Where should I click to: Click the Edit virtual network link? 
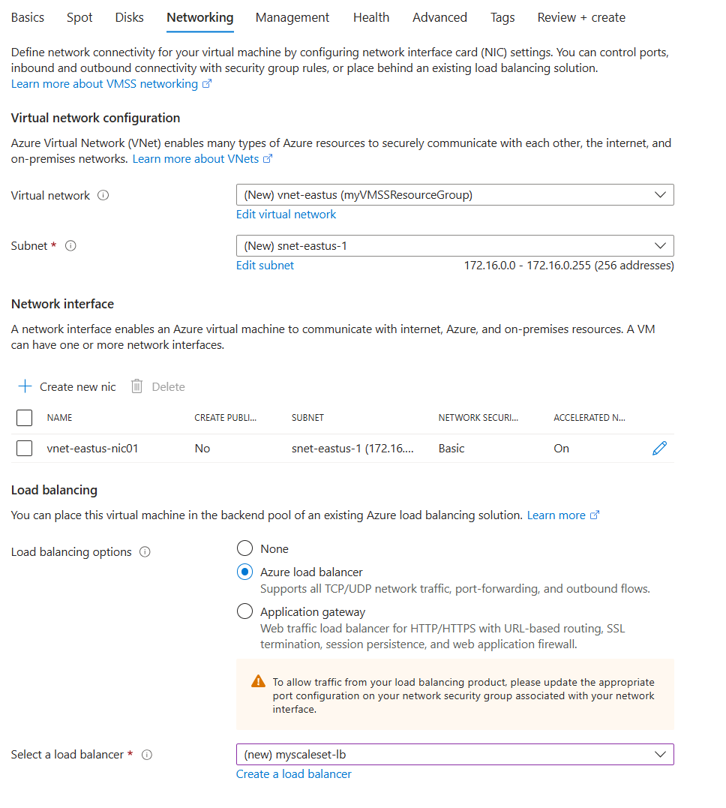pos(286,214)
